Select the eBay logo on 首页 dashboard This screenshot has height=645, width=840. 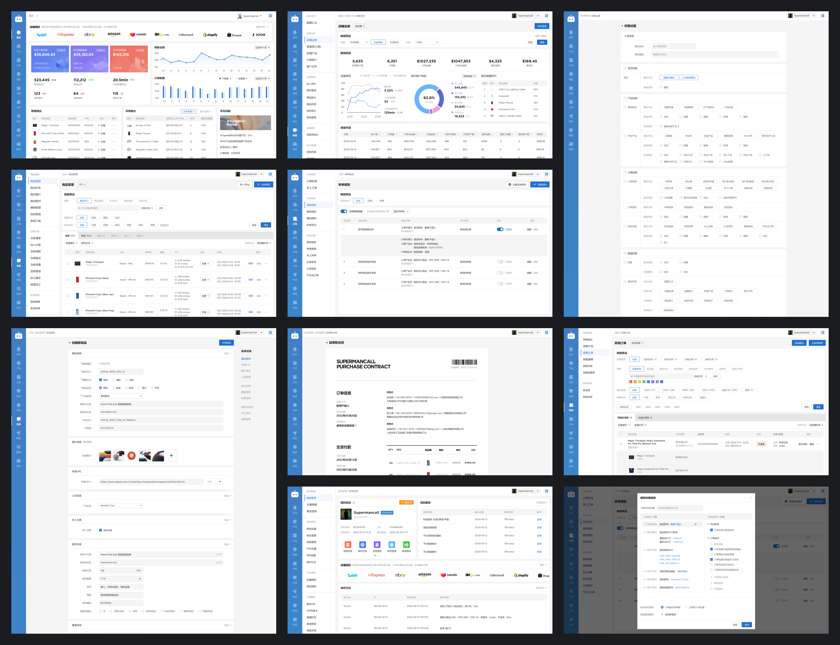point(89,35)
